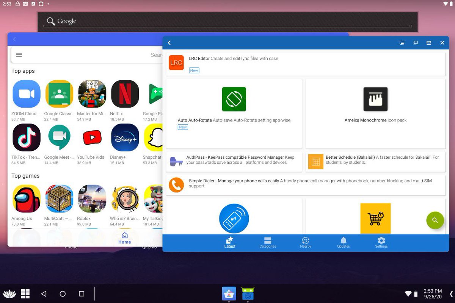Open Master for Minecraft app entry
This screenshot has height=303, width=455.
tap(92, 100)
